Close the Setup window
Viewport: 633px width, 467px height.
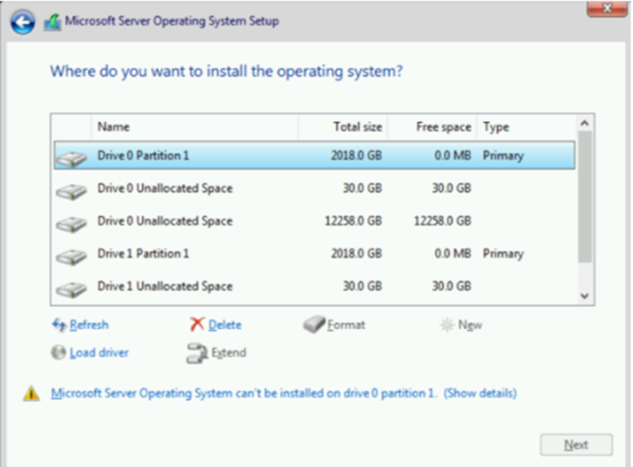[x=607, y=8]
